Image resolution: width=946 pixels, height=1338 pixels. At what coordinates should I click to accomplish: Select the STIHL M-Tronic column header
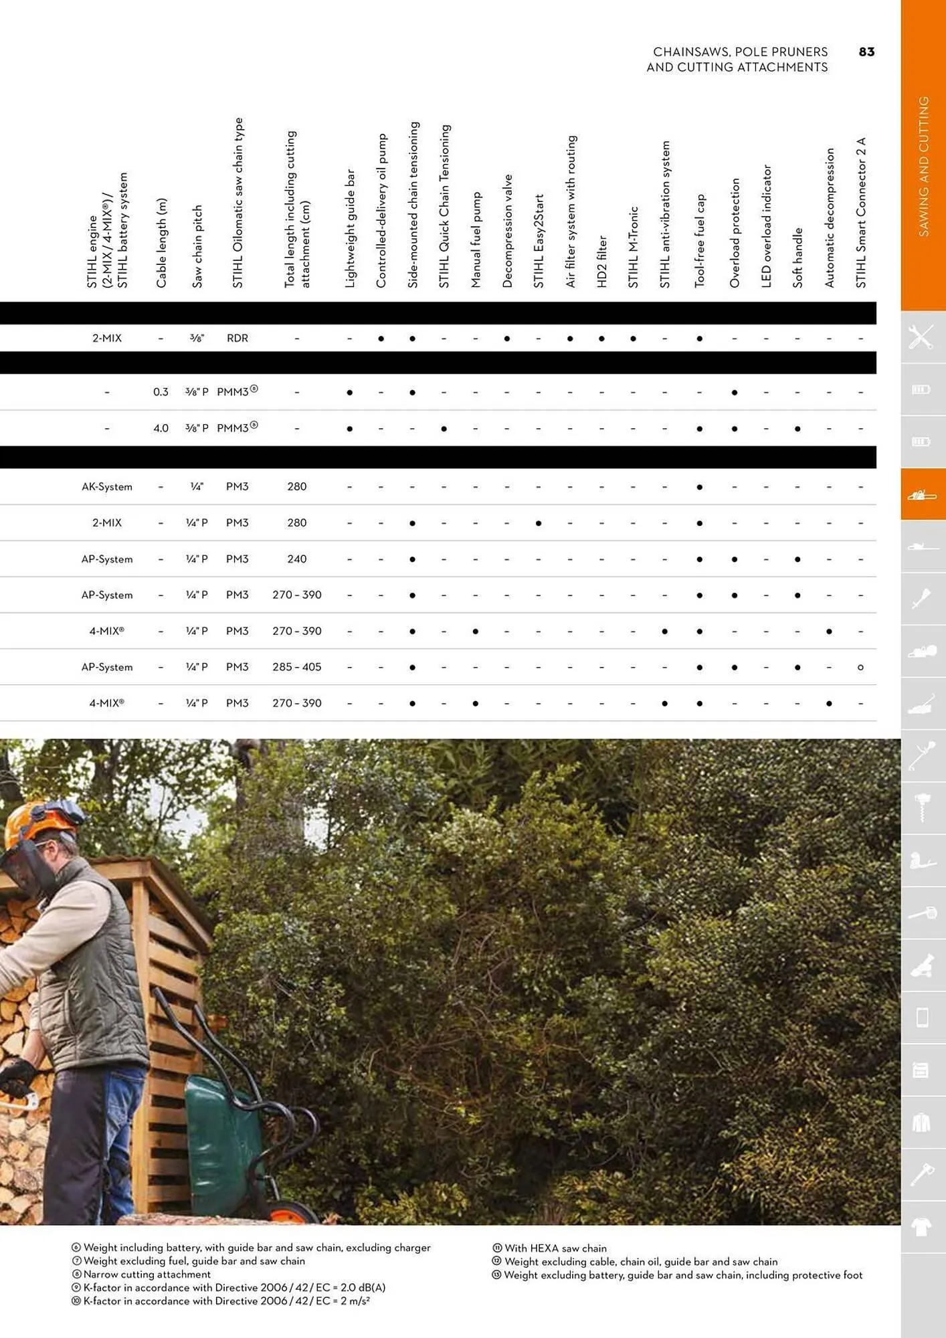[x=633, y=248]
